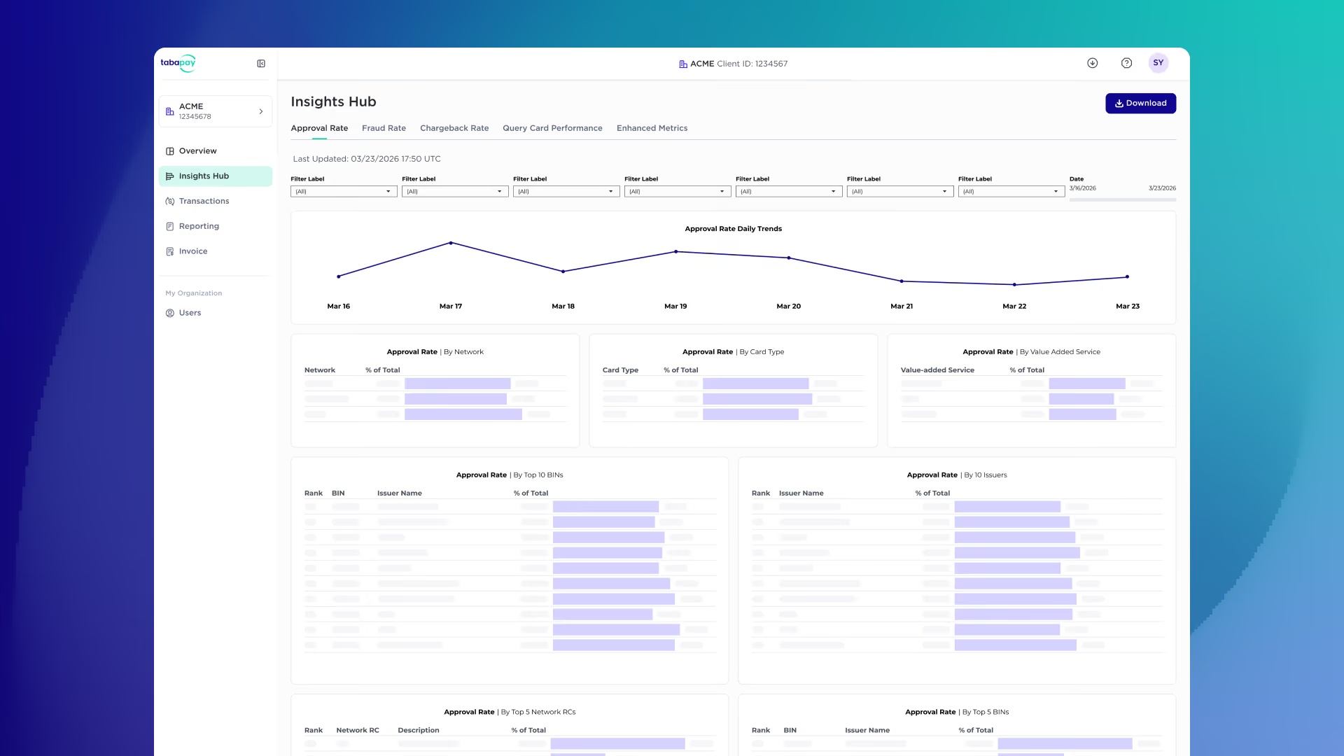Click the Invoice icon in sidebar
Viewport: 1344px width, 756px height.
coord(169,252)
